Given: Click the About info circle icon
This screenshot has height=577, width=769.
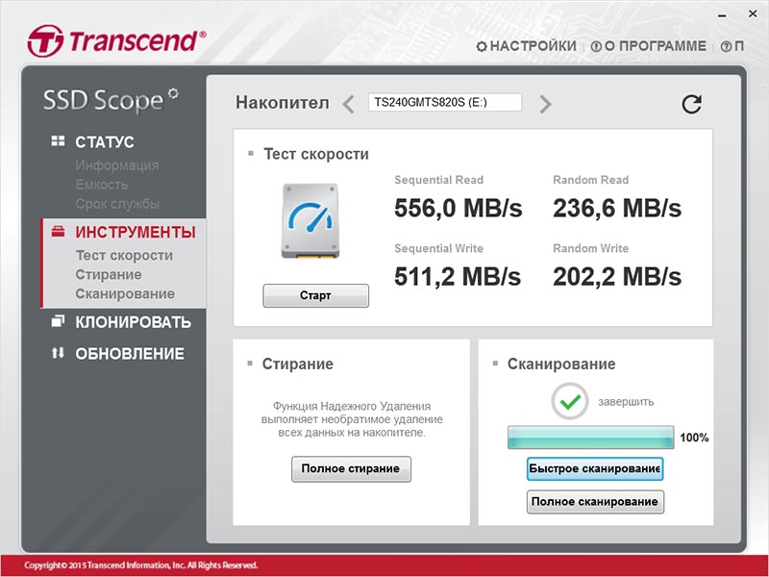Looking at the screenshot, I should tap(596, 46).
